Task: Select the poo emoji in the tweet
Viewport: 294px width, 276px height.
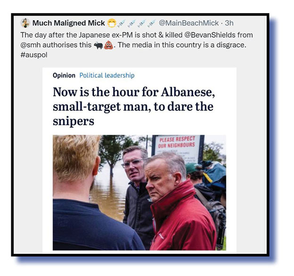Action: 109,45
